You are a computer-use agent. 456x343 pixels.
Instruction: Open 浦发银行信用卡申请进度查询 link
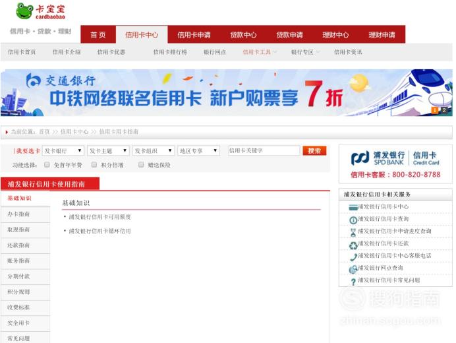click(395, 231)
